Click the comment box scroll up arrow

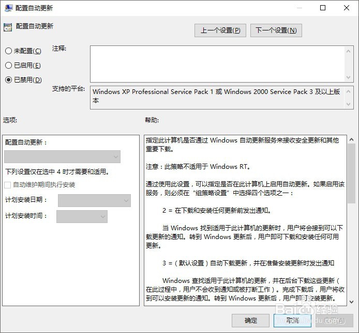click(x=349, y=52)
